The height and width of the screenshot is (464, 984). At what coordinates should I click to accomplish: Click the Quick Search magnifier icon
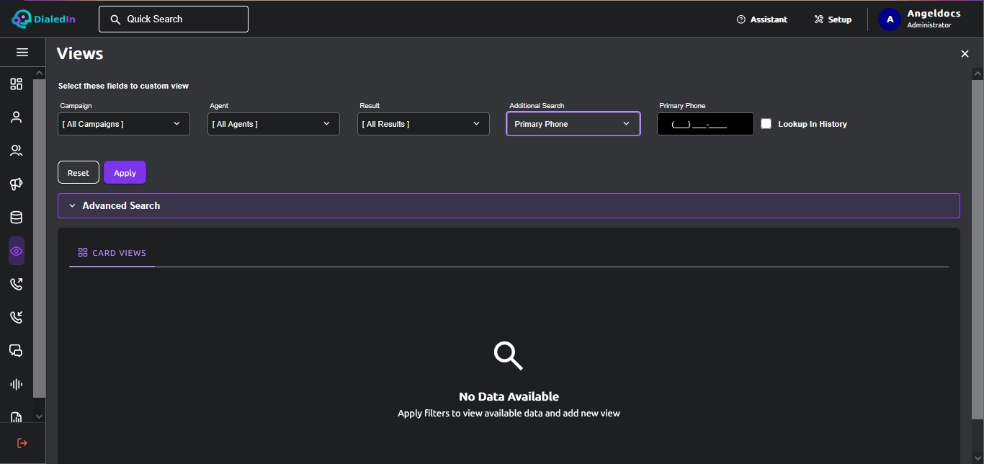pyautogui.click(x=115, y=19)
